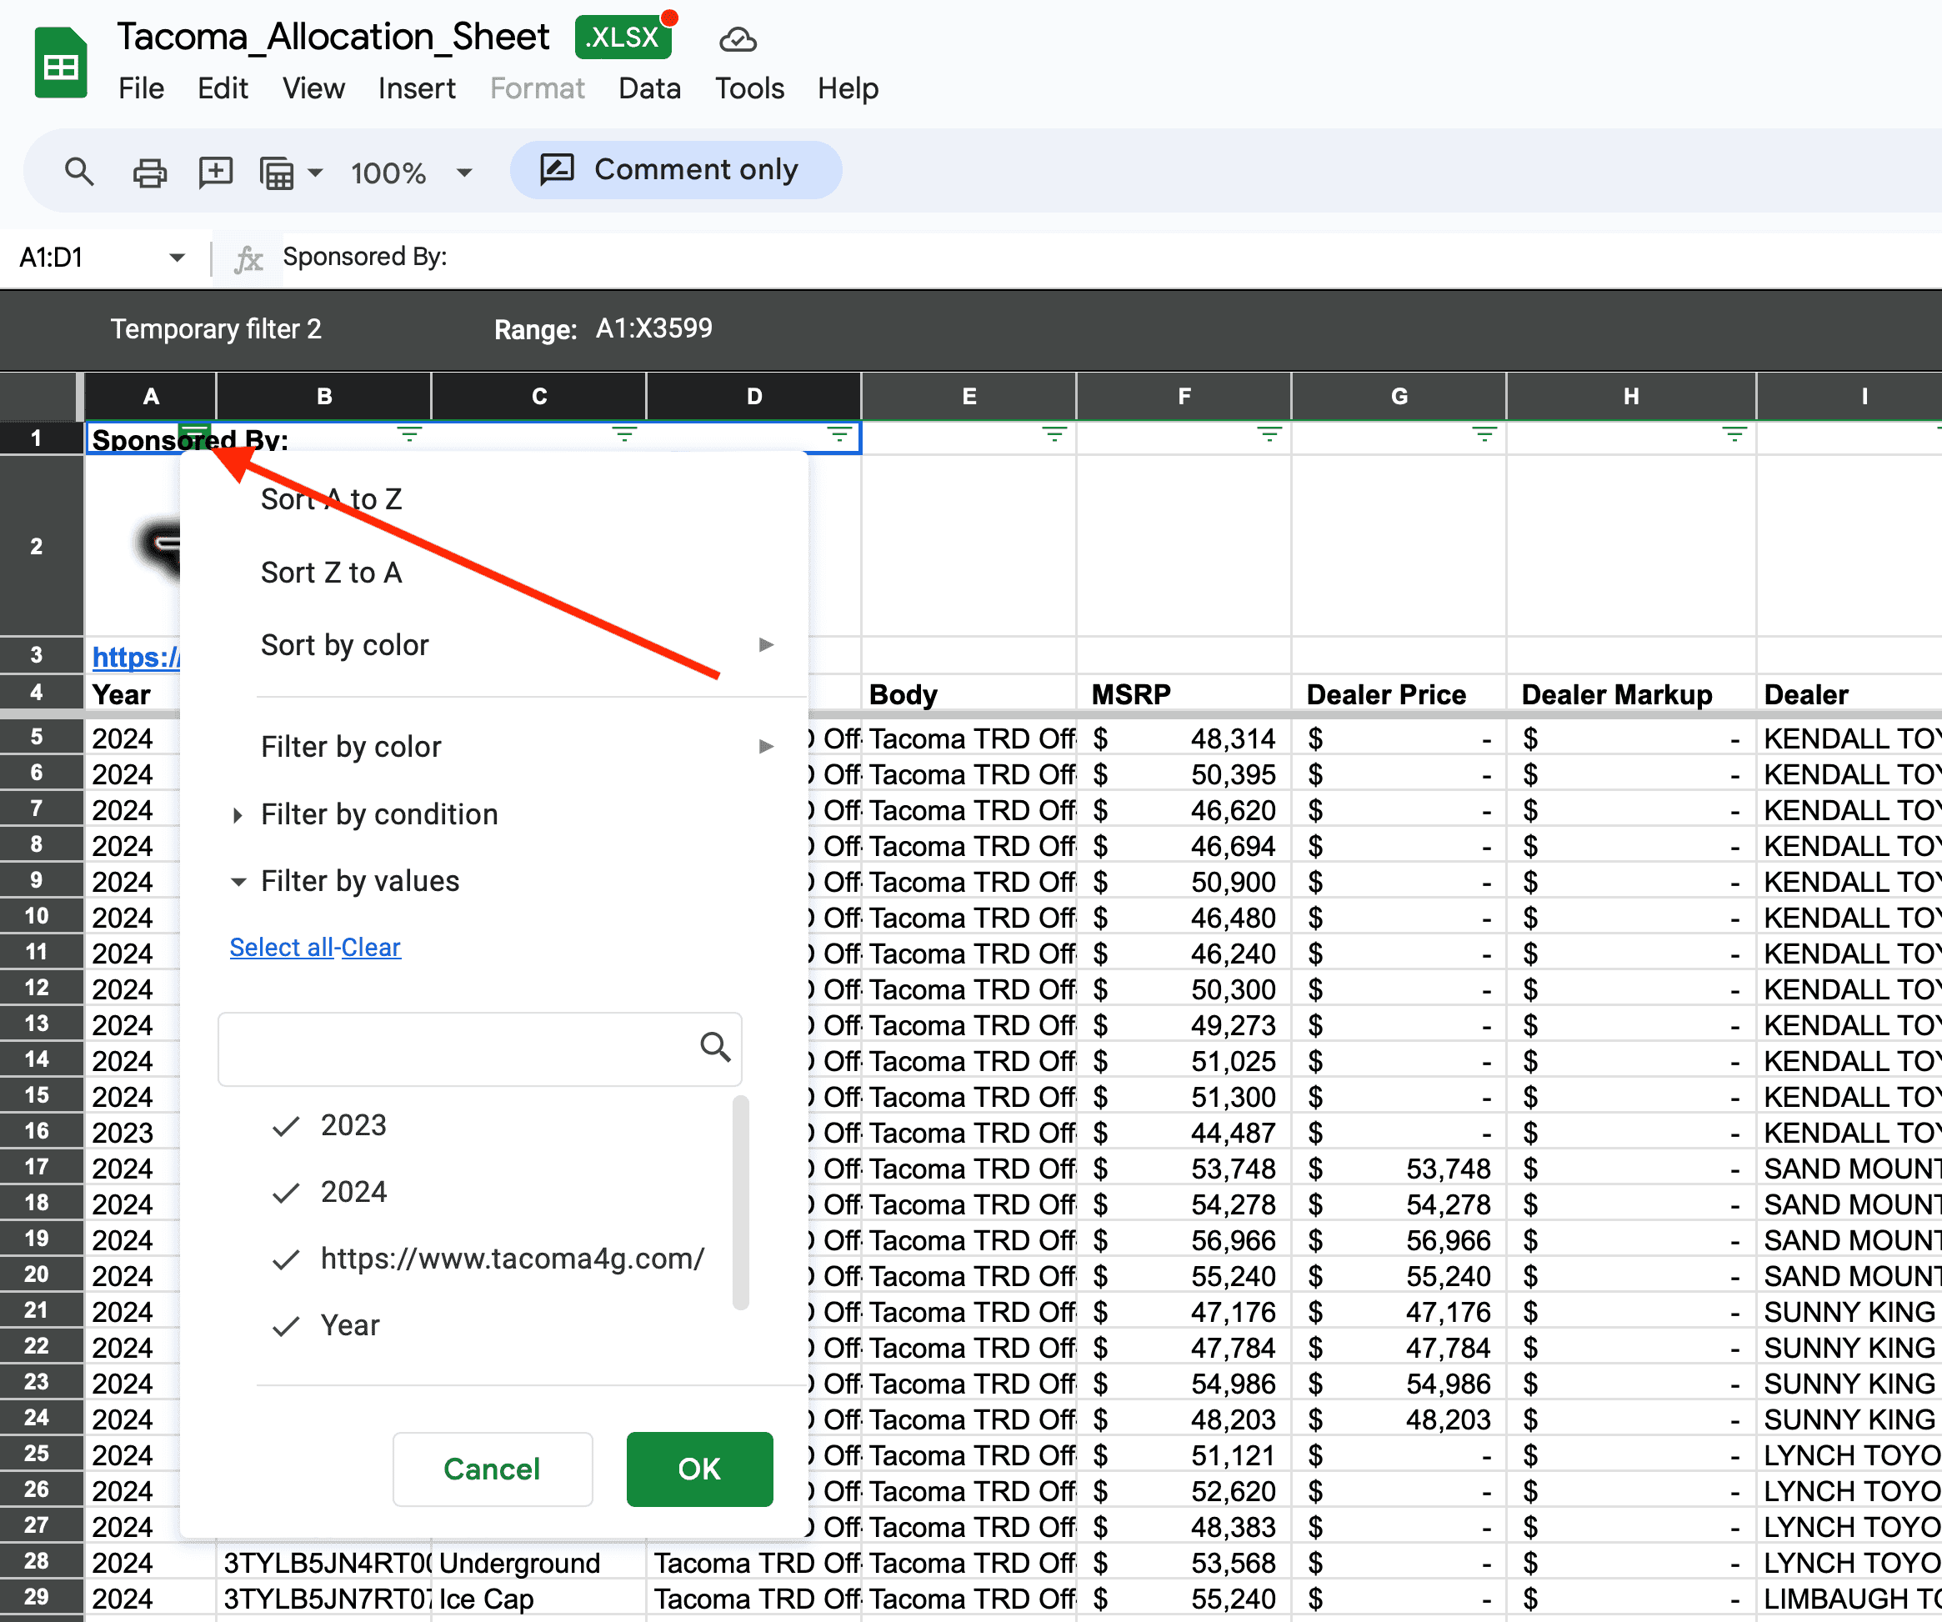Click the search icon in filter values box
The image size is (1942, 1622).
pos(714,1047)
